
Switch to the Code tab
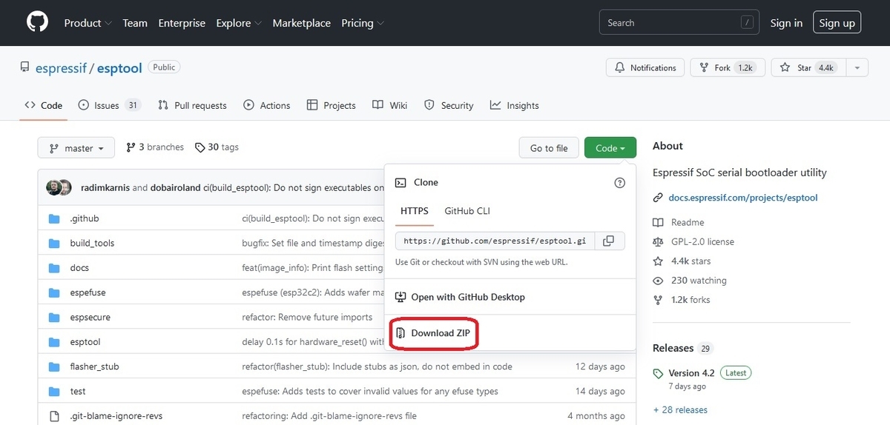click(44, 105)
